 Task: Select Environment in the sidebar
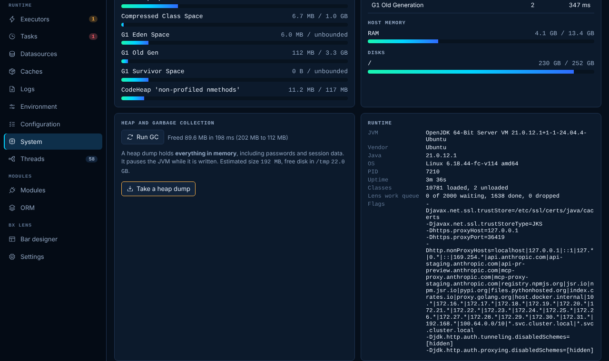coord(53,107)
